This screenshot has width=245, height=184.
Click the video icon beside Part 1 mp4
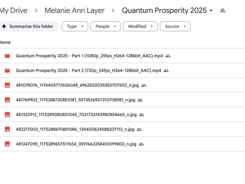(x=8, y=56)
